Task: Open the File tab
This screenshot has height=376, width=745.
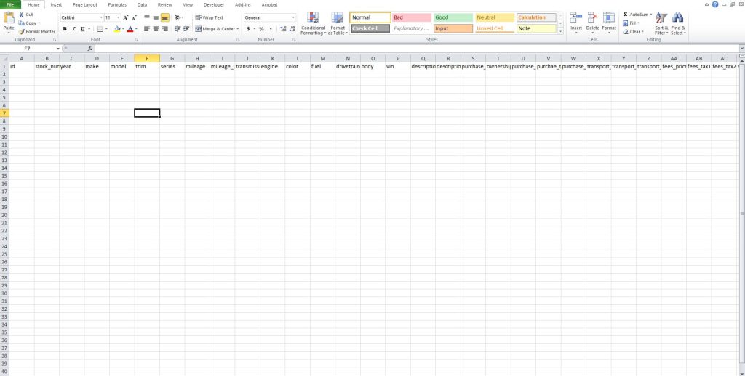Action: [x=10, y=5]
